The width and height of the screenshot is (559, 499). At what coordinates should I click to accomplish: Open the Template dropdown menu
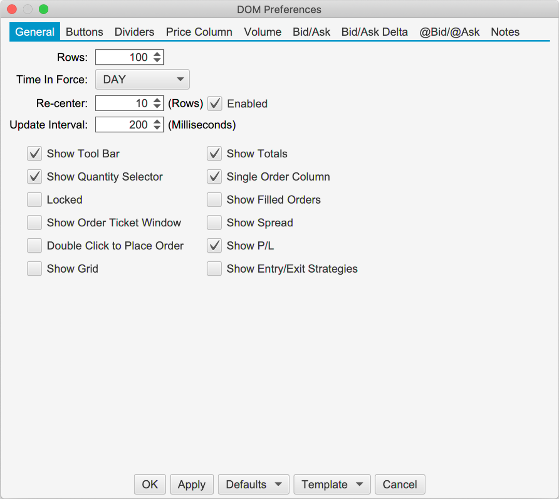332,484
